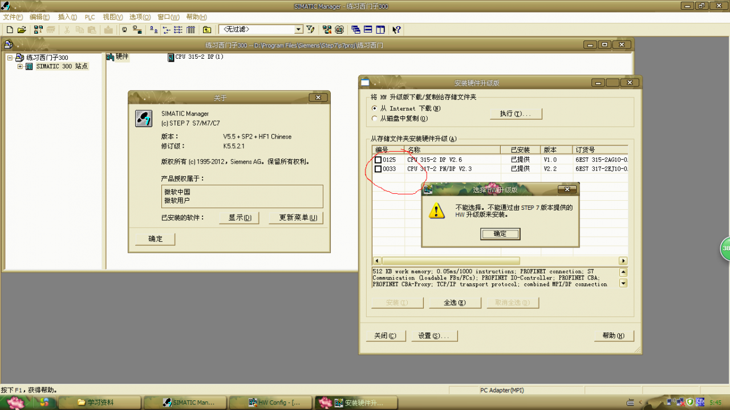Click the 订货号 column header
Viewport: 730px width, 410px height.
click(x=601, y=150)
